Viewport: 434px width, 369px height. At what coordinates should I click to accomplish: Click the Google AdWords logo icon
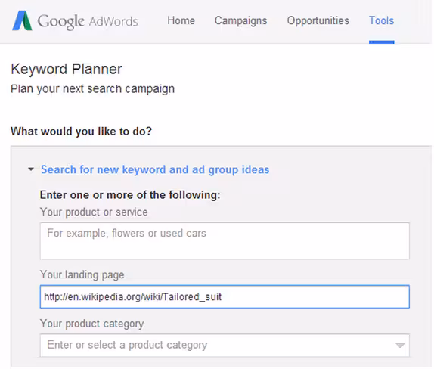tap(22, 20)
